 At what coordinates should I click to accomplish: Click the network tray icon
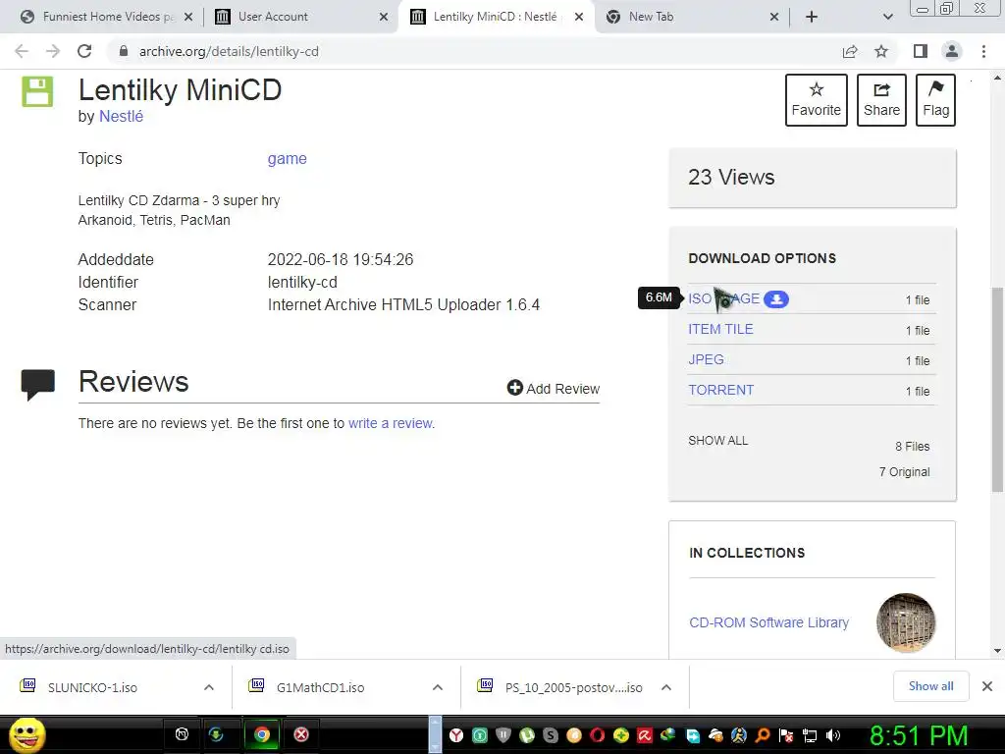(810, 735)
